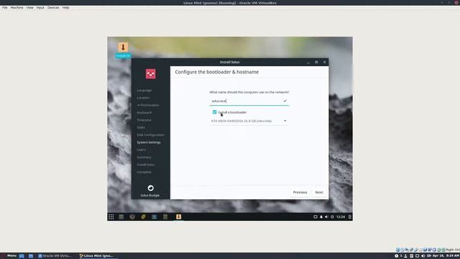Open the Raven sidebar toggle in Solus panel

click(350, 217)
